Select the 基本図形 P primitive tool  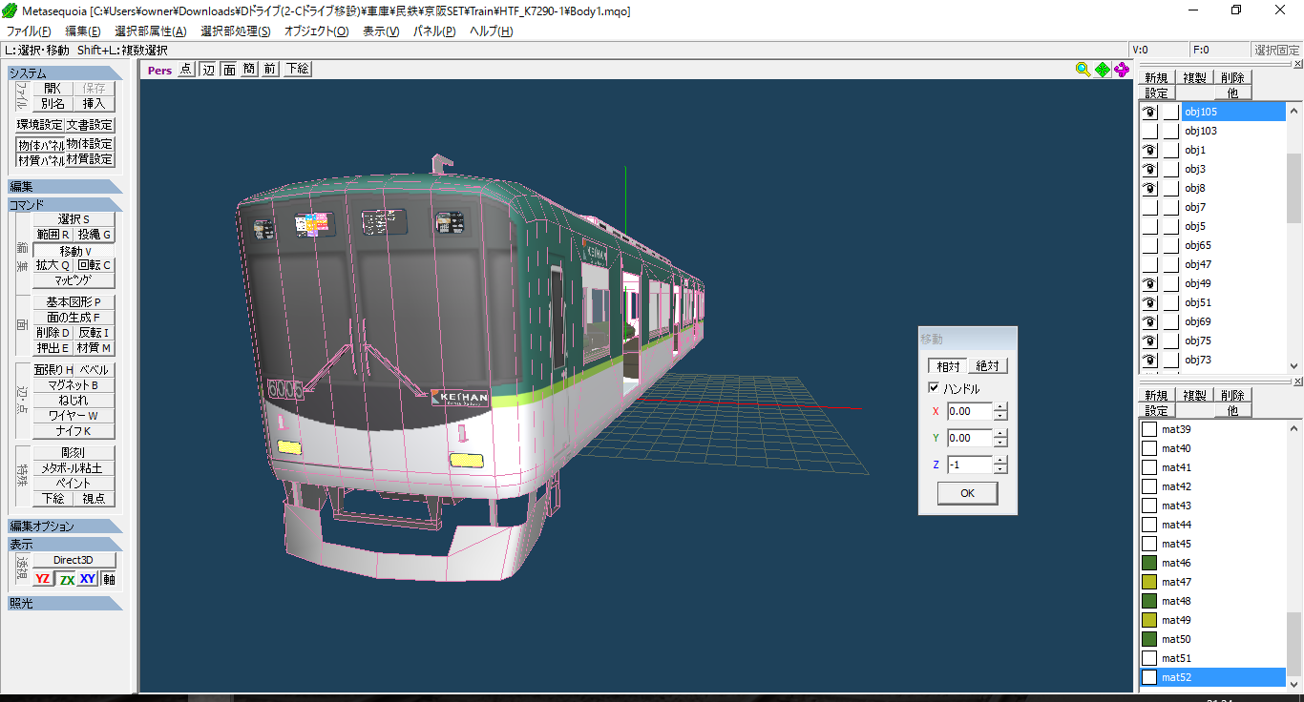click(x=74, y=302)
